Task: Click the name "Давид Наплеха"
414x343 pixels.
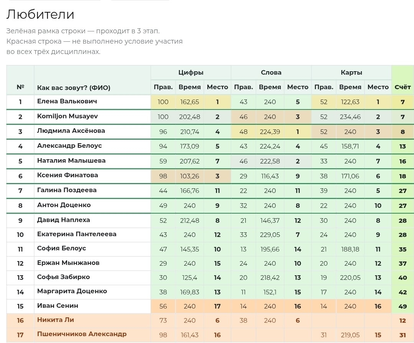Action: pyautogui.click(x=64, y=220)
